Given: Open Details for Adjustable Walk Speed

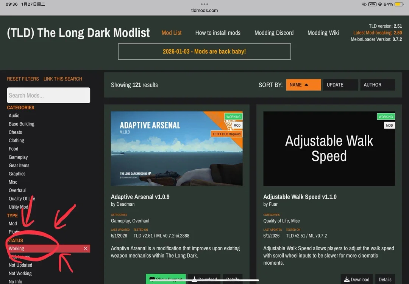Looking at the screenshot, I should (385, 279).
